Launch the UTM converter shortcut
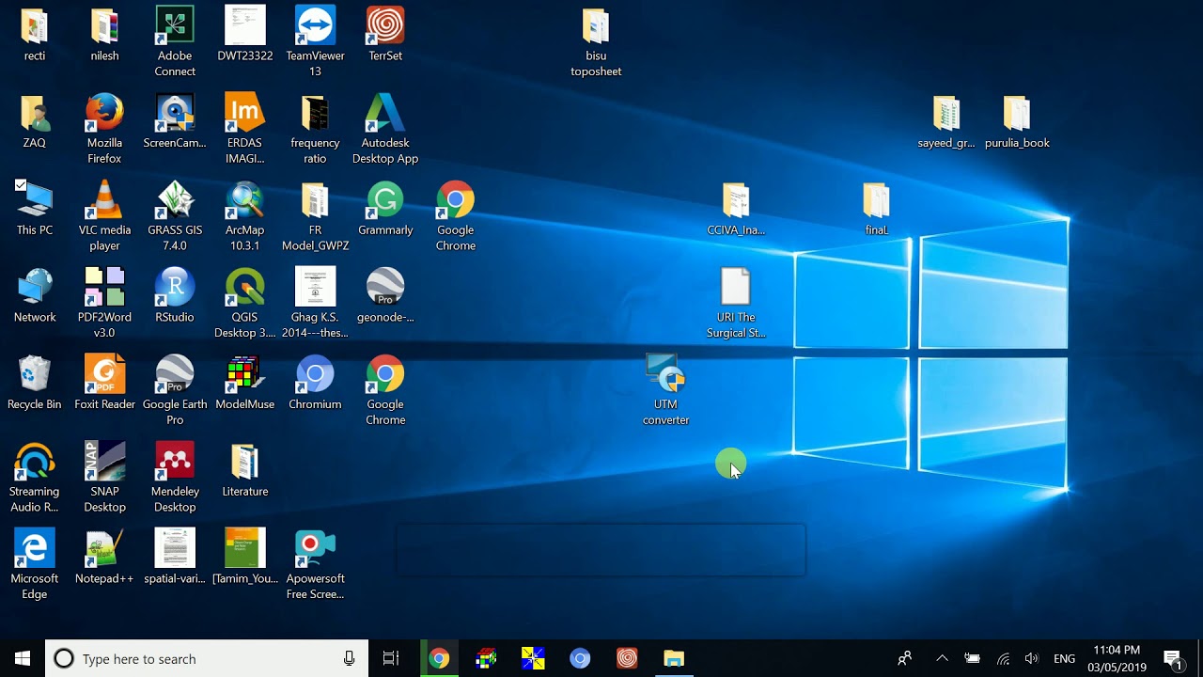 (x=666, y=391)
